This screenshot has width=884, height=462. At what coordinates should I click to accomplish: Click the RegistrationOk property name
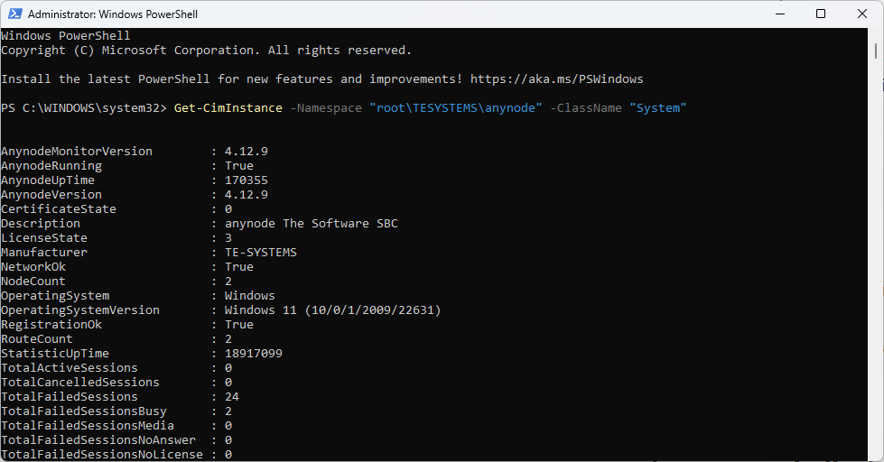point(51,325)
